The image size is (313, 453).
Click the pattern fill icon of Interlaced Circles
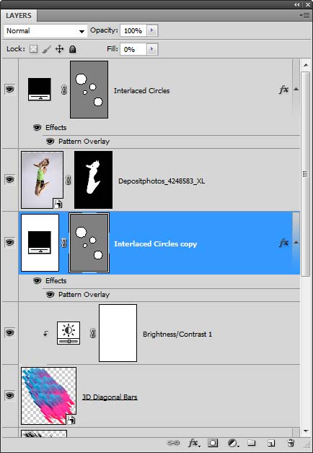pos(40,90)
